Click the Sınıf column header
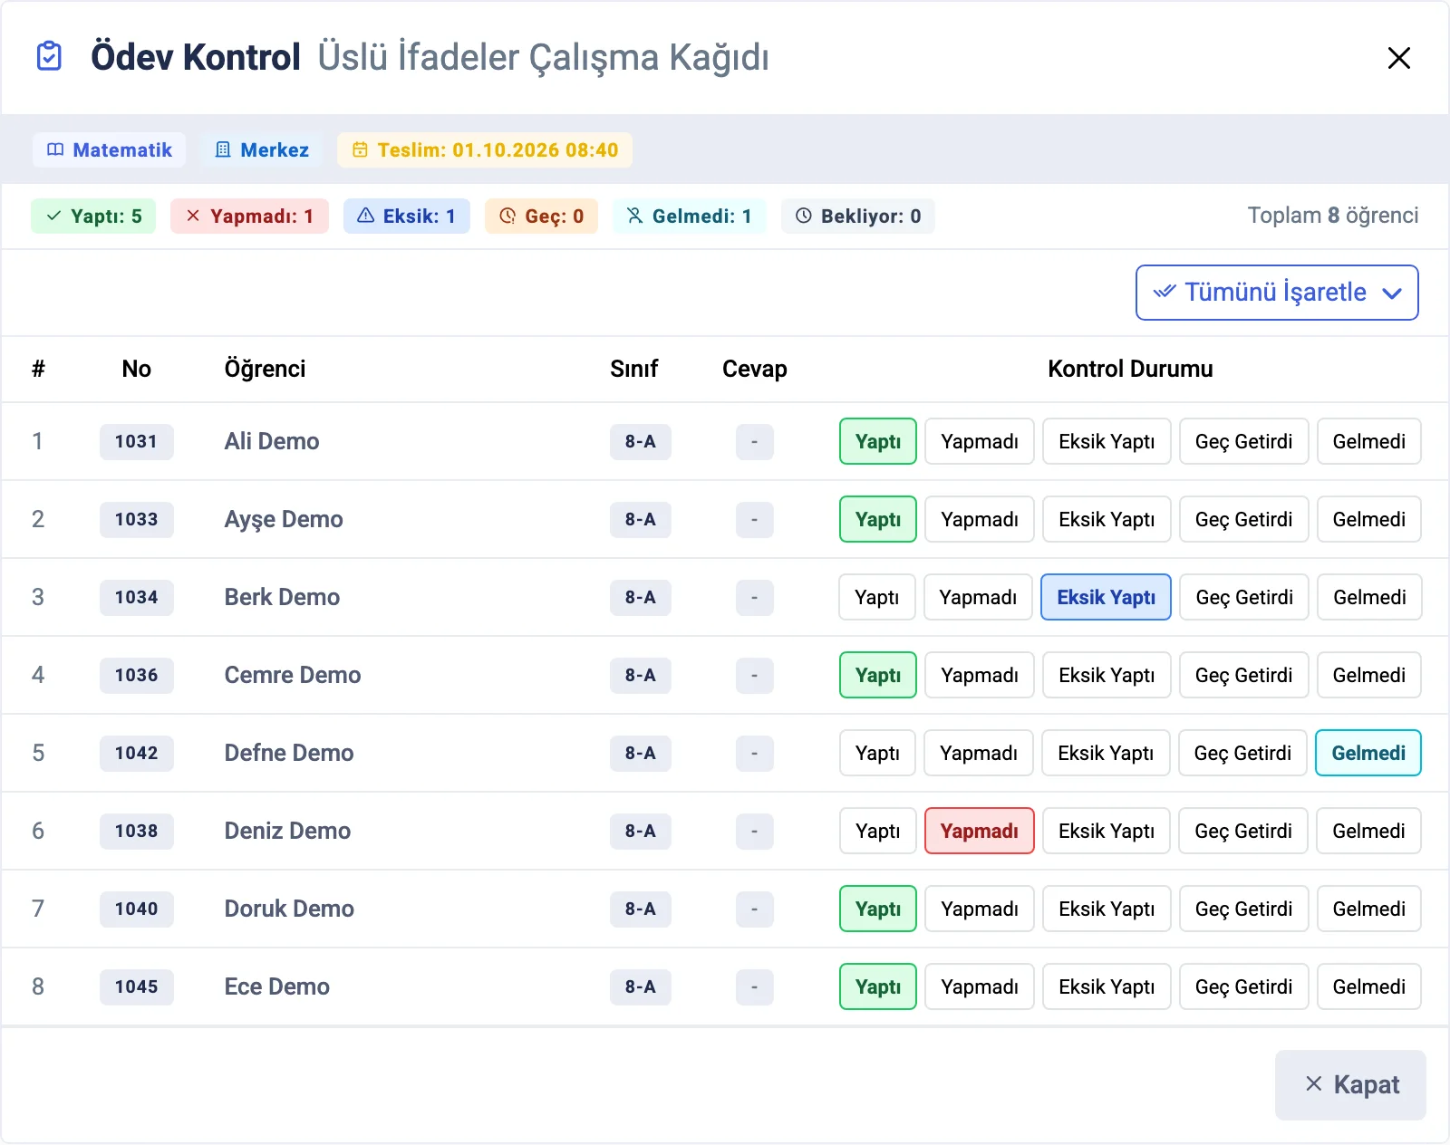1450x1145 pixels. [633, 369]
